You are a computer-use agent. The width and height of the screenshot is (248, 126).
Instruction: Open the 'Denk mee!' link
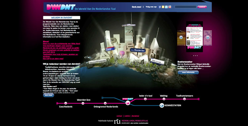click(x=137, y=7)
